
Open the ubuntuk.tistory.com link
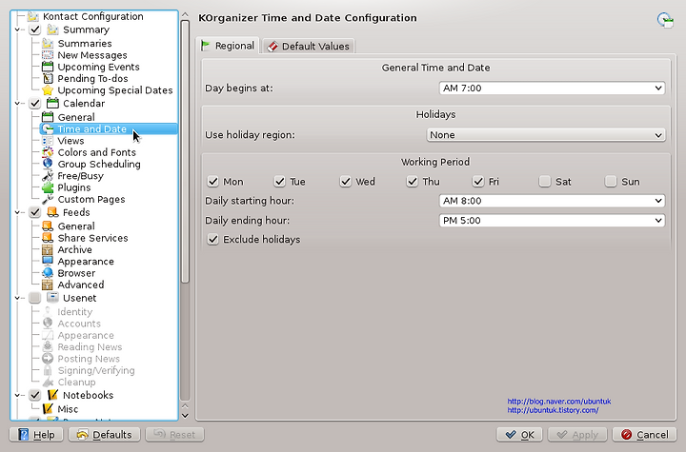click(x=553, y=410)
